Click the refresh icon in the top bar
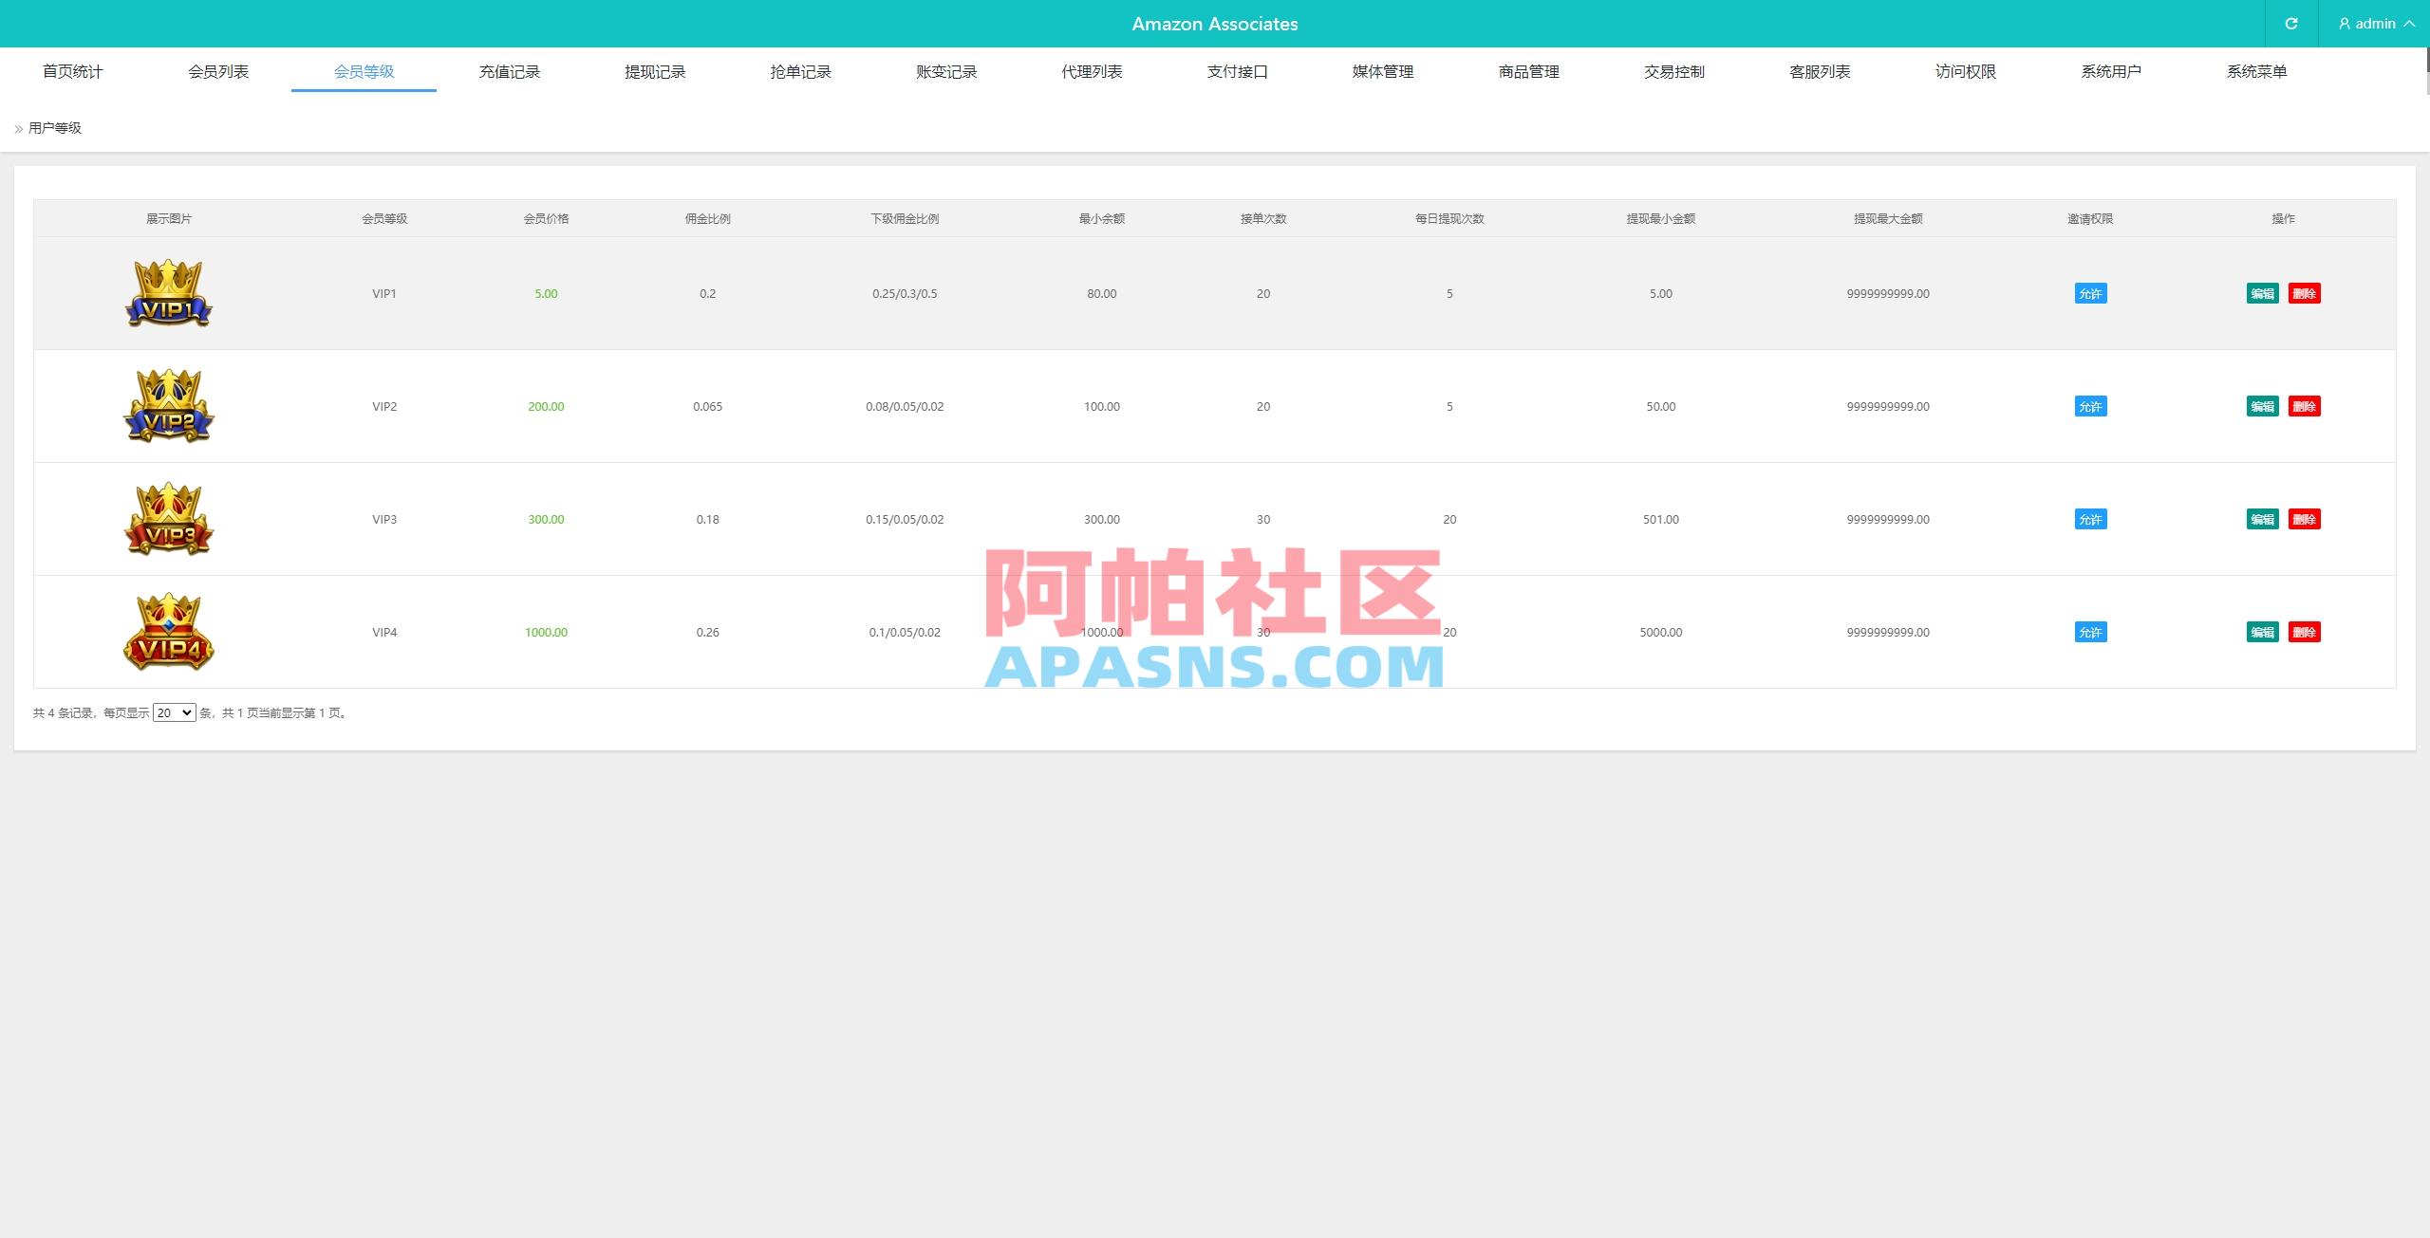 click(2291, 23)
